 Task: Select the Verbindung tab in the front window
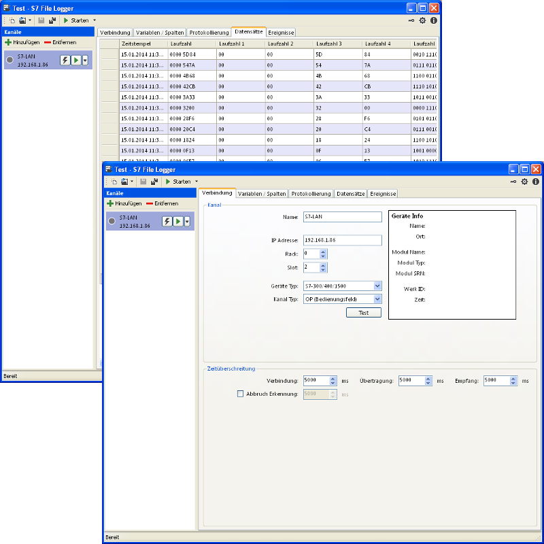[x=217, y=193]
